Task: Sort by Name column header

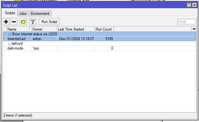Action: point(19,29)
